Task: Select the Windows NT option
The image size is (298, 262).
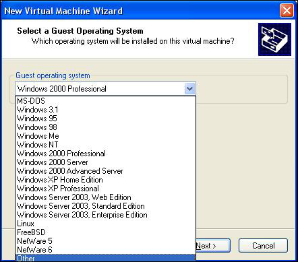Action: (x=106, y=145)
